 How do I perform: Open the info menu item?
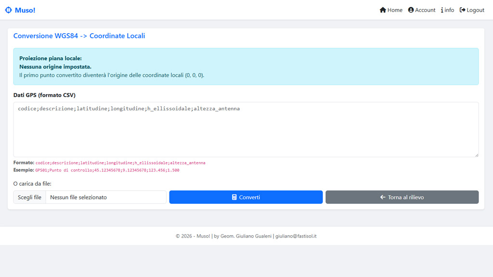point(447,10)
